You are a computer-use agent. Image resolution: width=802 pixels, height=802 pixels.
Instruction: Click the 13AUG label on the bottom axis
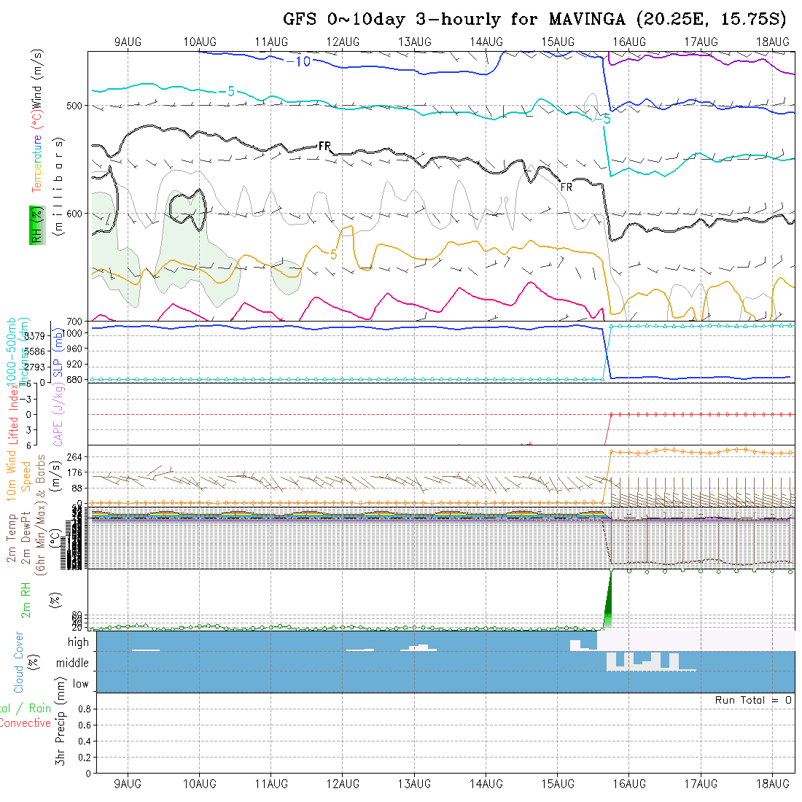(414, 784)
